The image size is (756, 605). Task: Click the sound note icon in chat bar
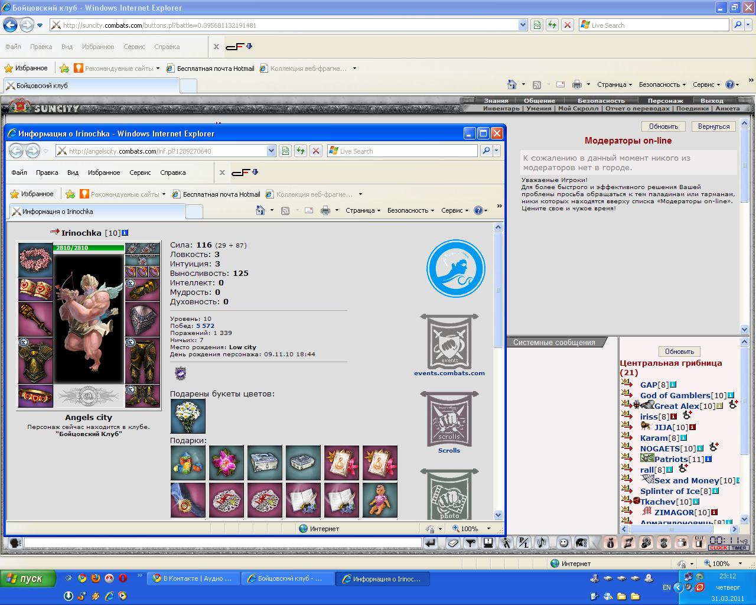tap(541, 543)
